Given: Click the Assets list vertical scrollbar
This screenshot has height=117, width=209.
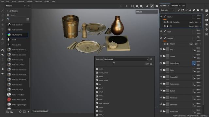Looking at the screenshot, I should tap(29, 72).
